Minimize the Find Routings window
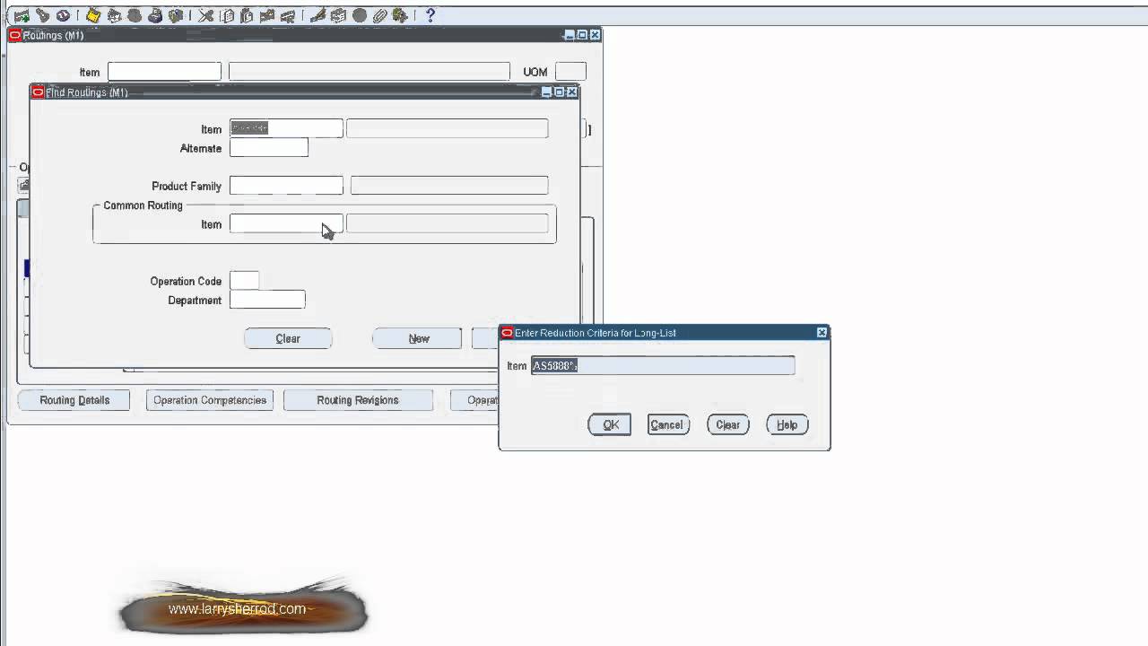 click(x=547, y=92)
